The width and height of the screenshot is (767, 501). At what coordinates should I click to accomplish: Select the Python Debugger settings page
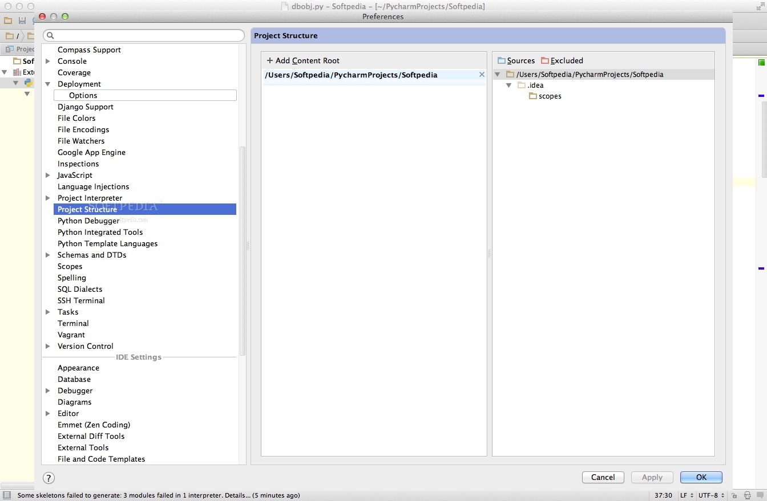(x=88, y=221)
